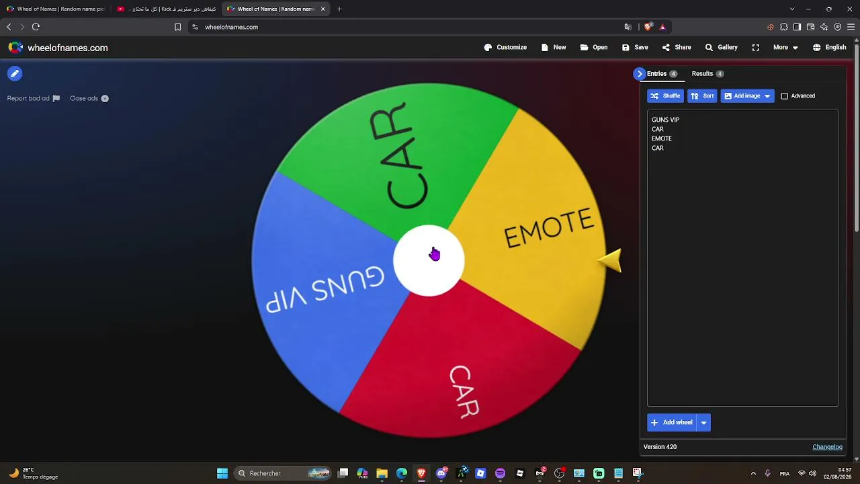This screenshot has height=484, width=860.
Task: Click the page vertical scrollbar
Action: tap(857, 138)
